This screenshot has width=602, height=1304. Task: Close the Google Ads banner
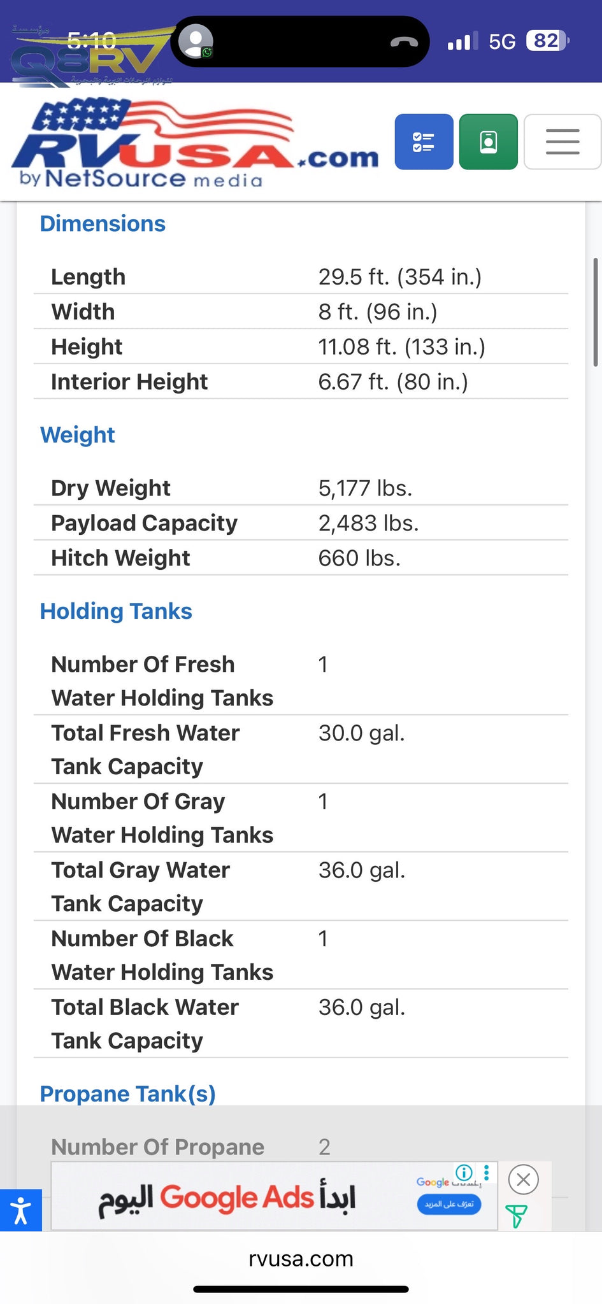click(524, 1179)
